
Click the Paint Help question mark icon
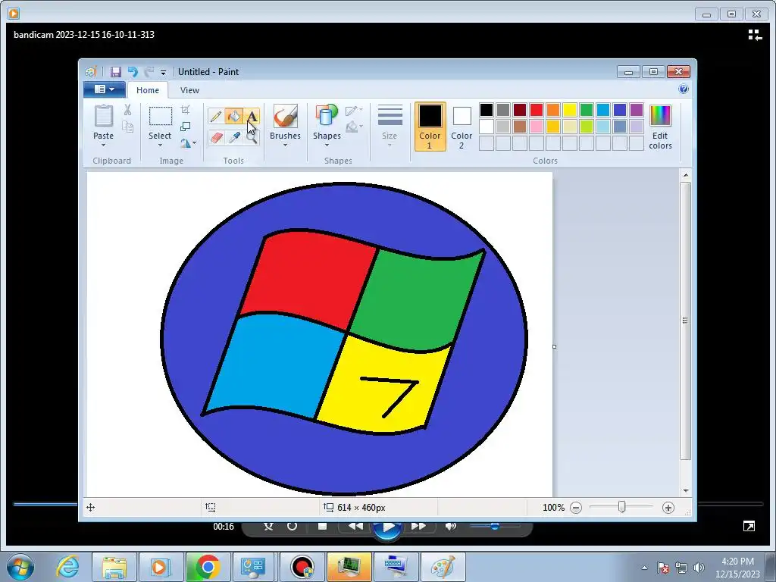point(684,89)
